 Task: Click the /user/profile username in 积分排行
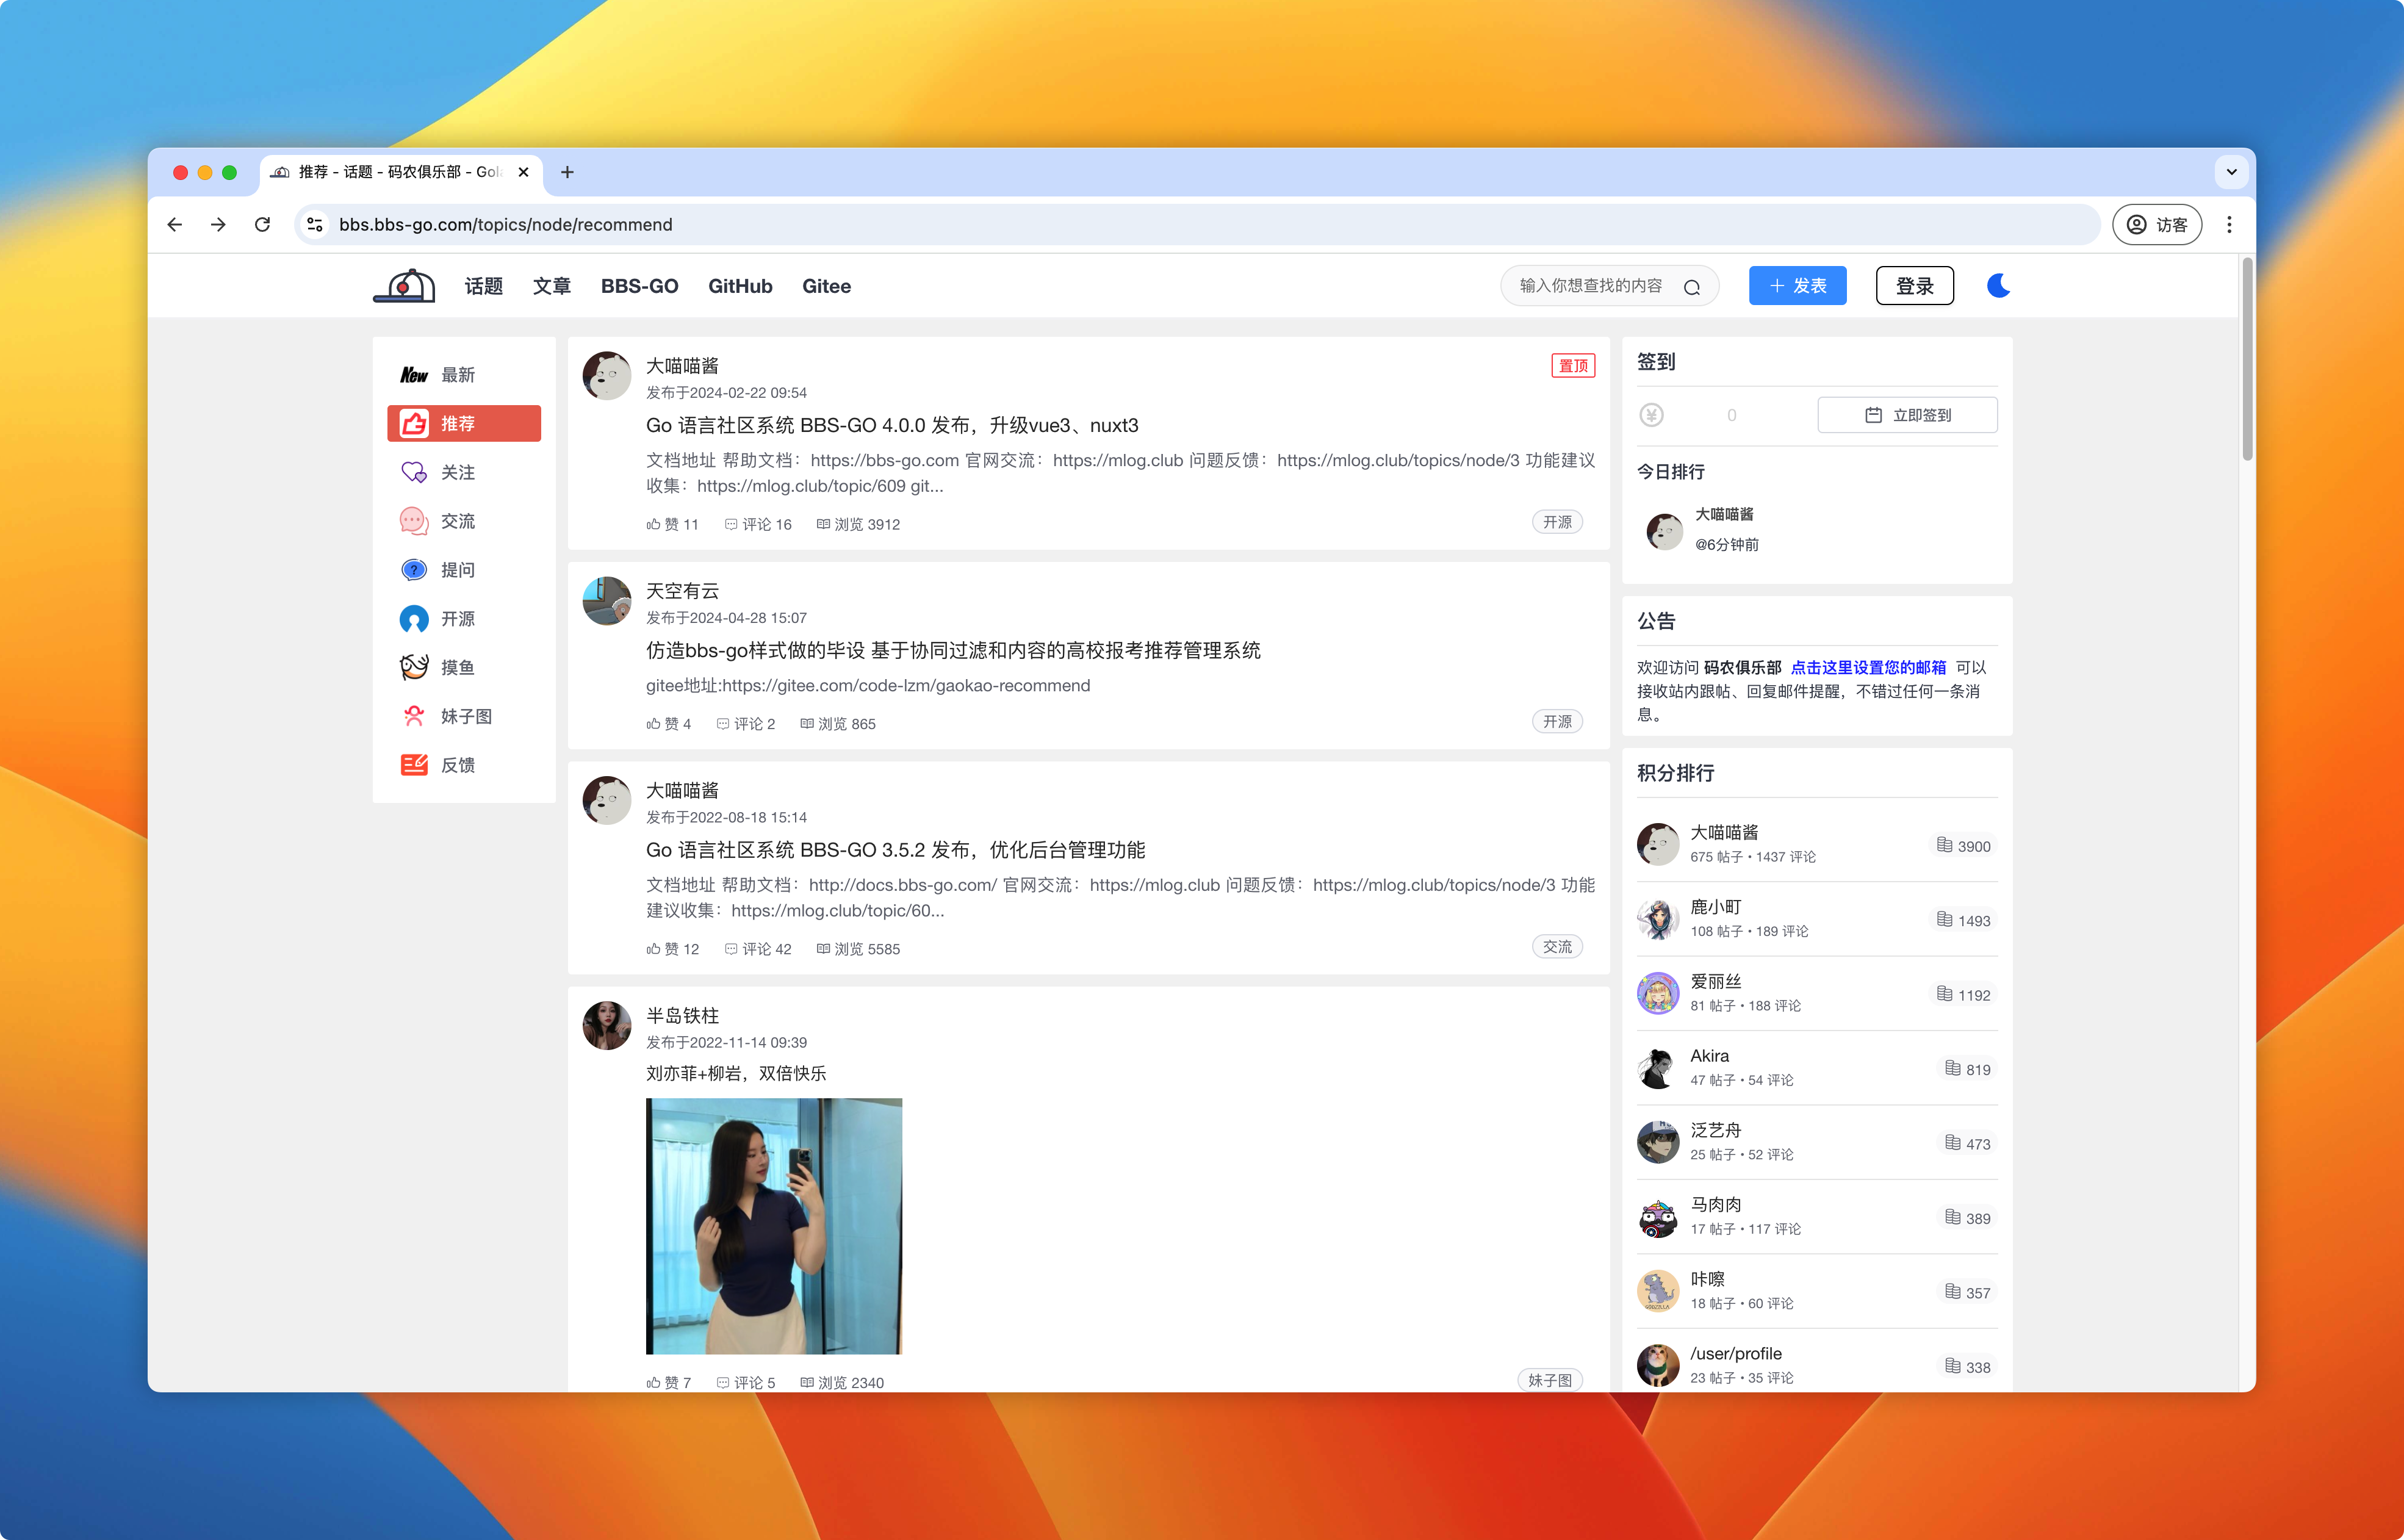click(1736, 1354)
